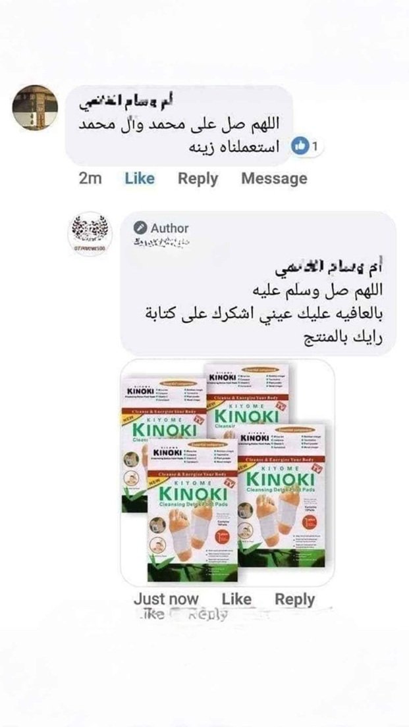Open the blurred page name under Author
The height and width of the screenshot is (727, 409).
click(161, 241)
